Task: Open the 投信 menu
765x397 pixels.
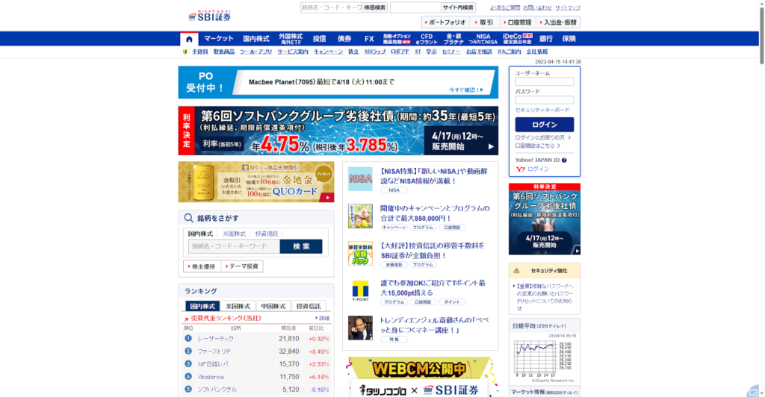Action: pos(319,39)
